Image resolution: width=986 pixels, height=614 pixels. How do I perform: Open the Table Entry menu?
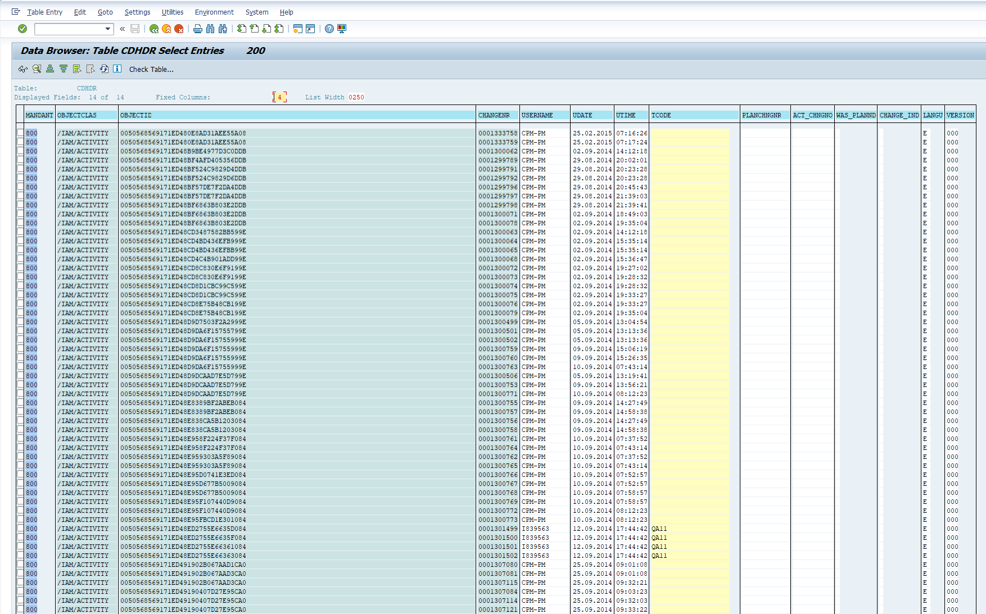coord(44,12)
